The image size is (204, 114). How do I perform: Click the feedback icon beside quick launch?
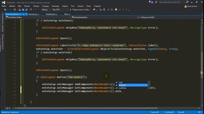coord(156,2)
